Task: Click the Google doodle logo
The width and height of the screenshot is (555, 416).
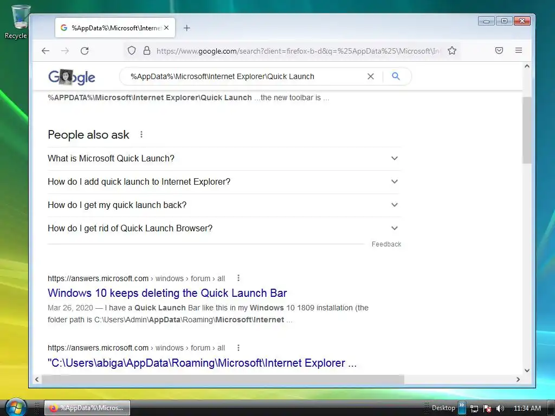Action: [72, 77]
